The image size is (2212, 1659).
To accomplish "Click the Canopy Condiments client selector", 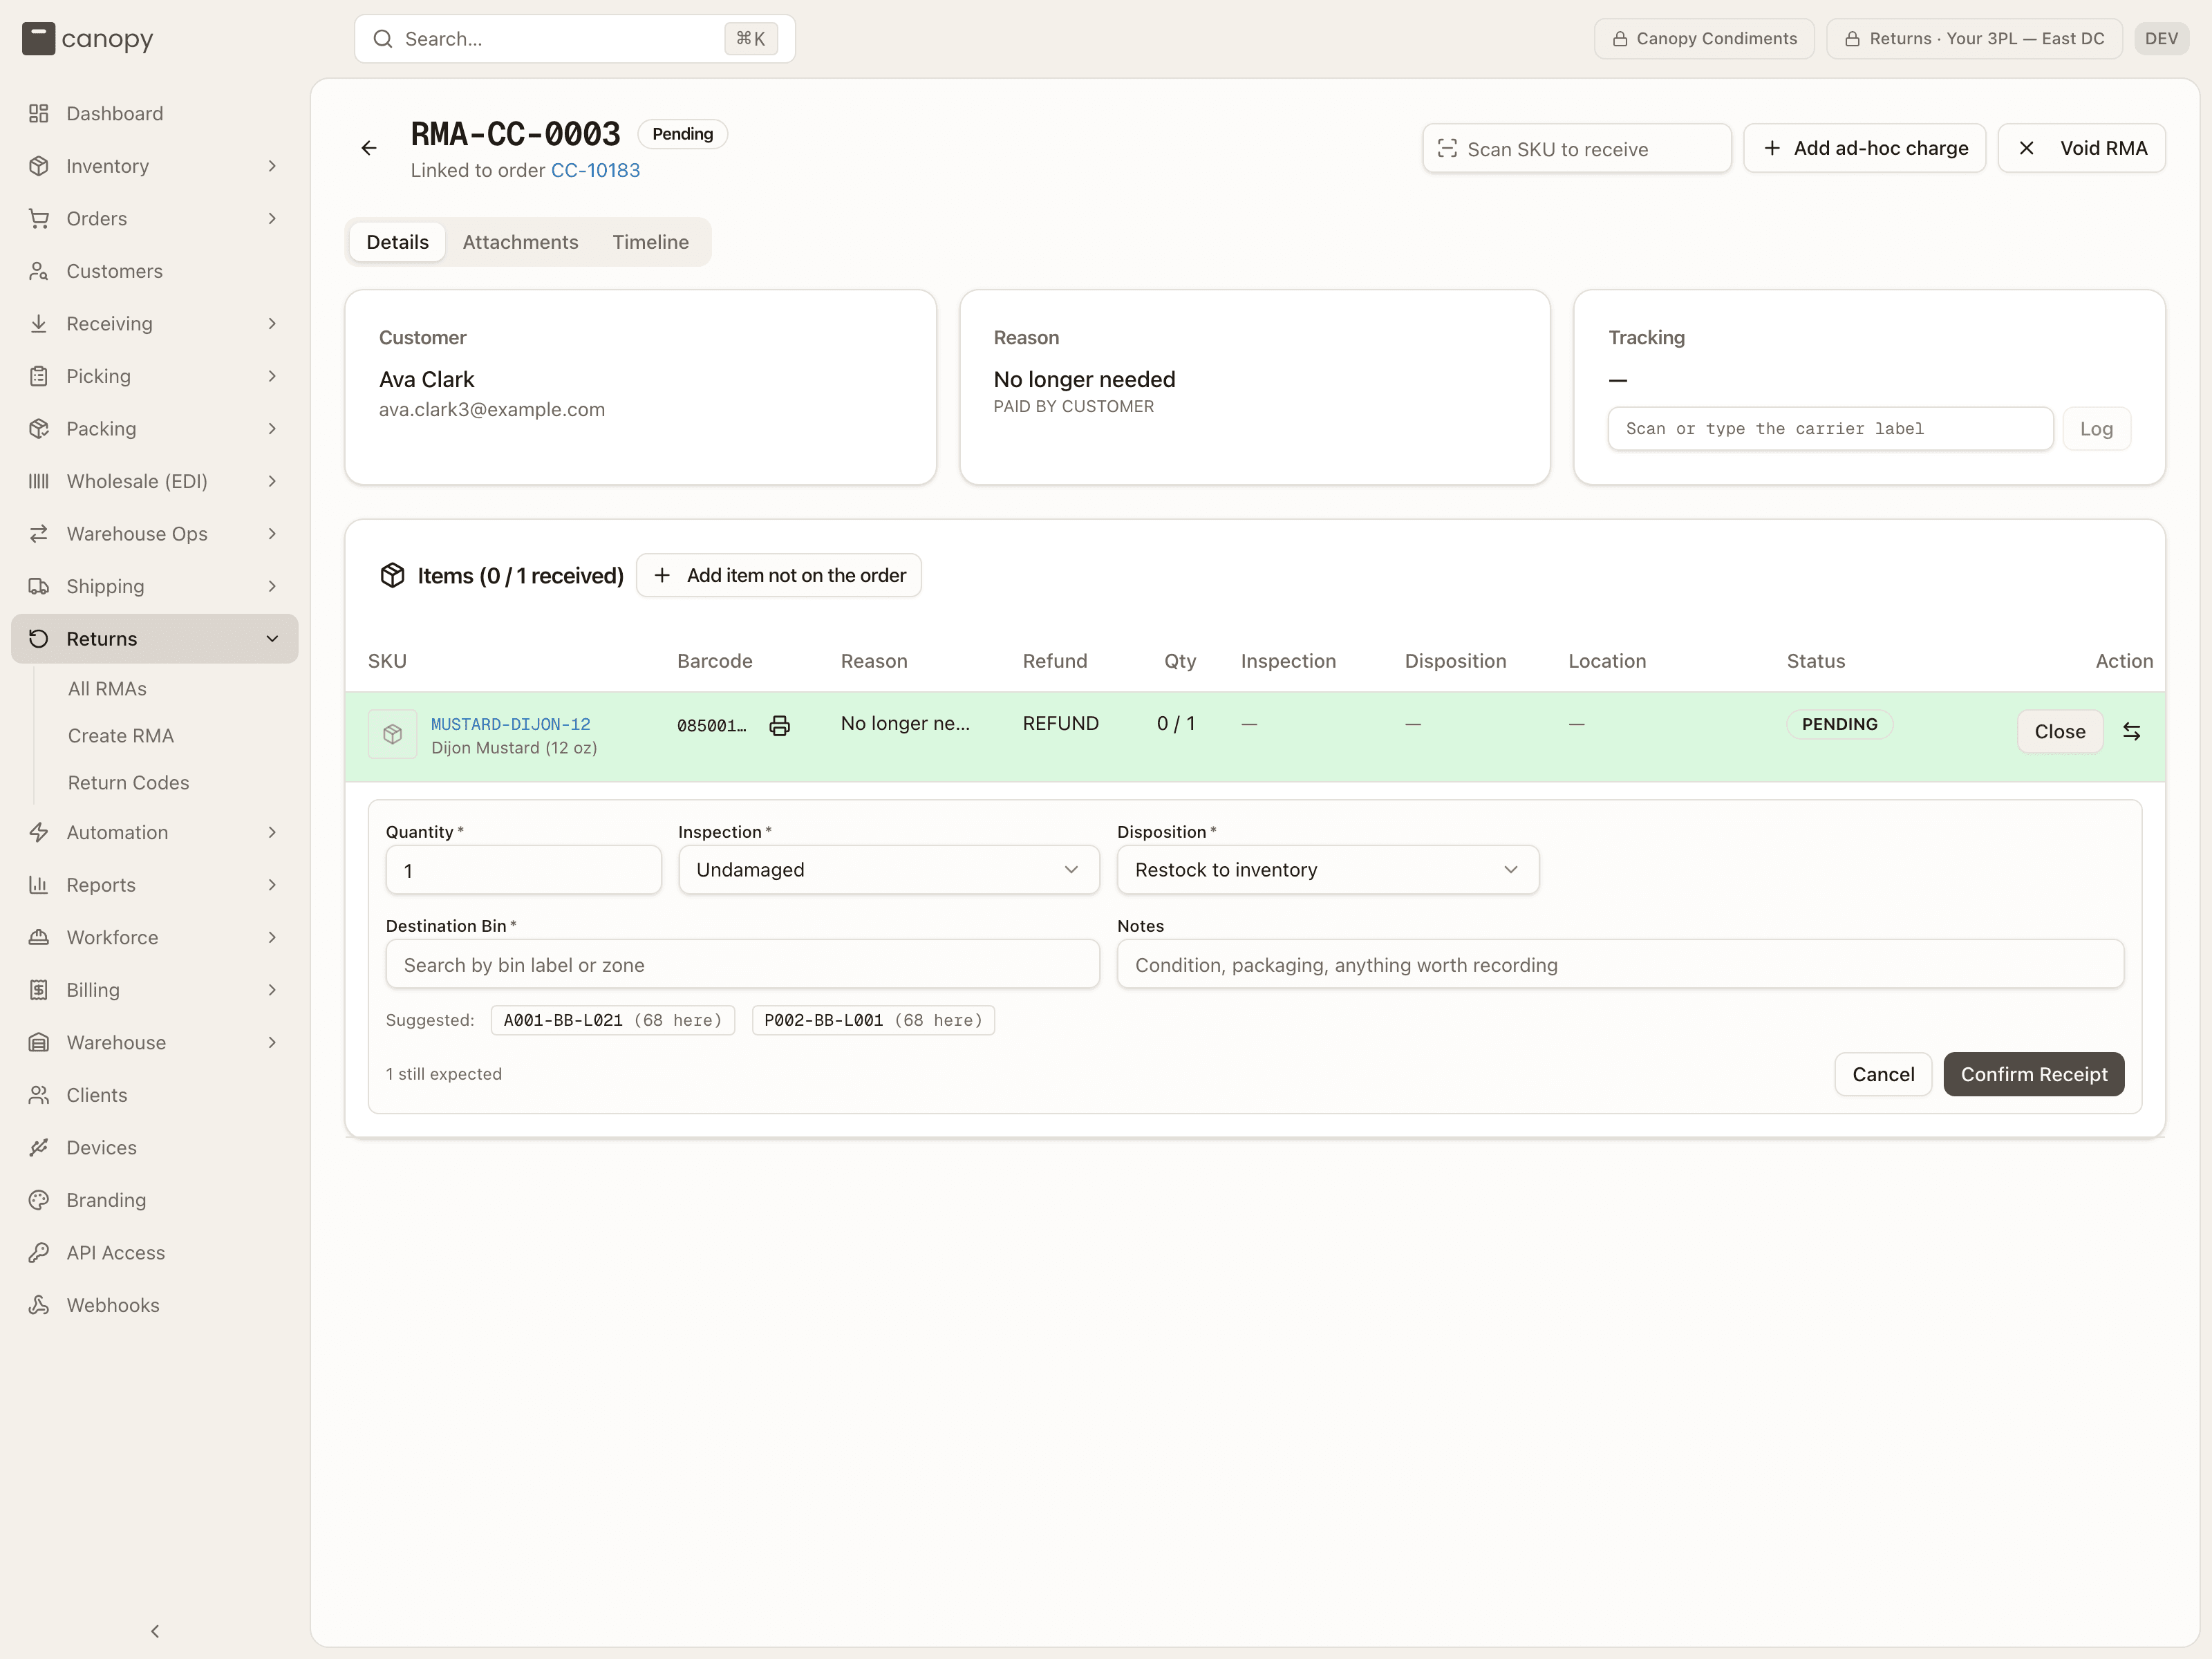I will point(1704,39).
